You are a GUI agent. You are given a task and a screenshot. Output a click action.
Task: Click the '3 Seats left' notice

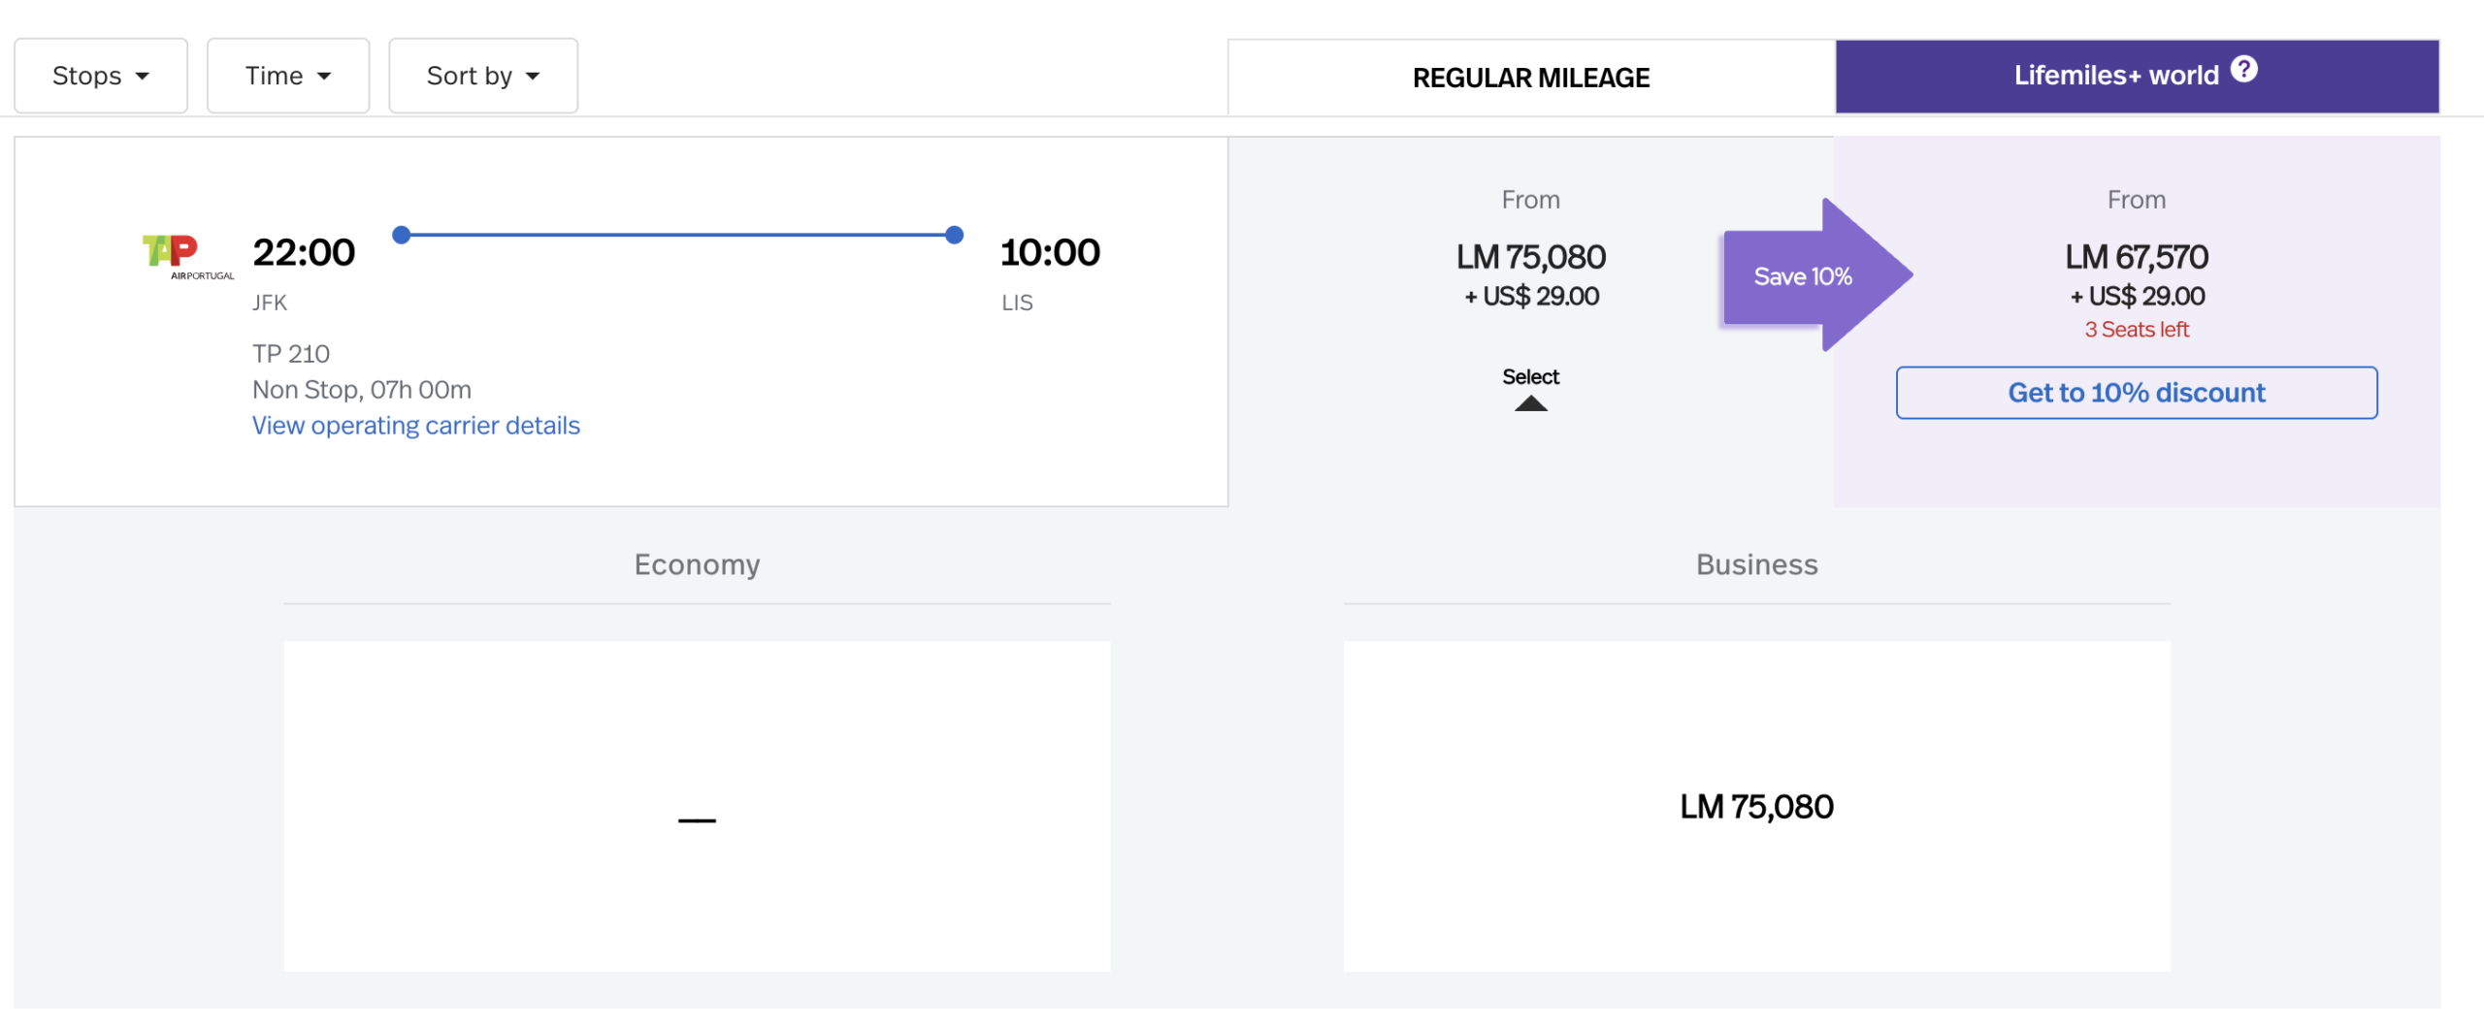(x=2137, y=330)
